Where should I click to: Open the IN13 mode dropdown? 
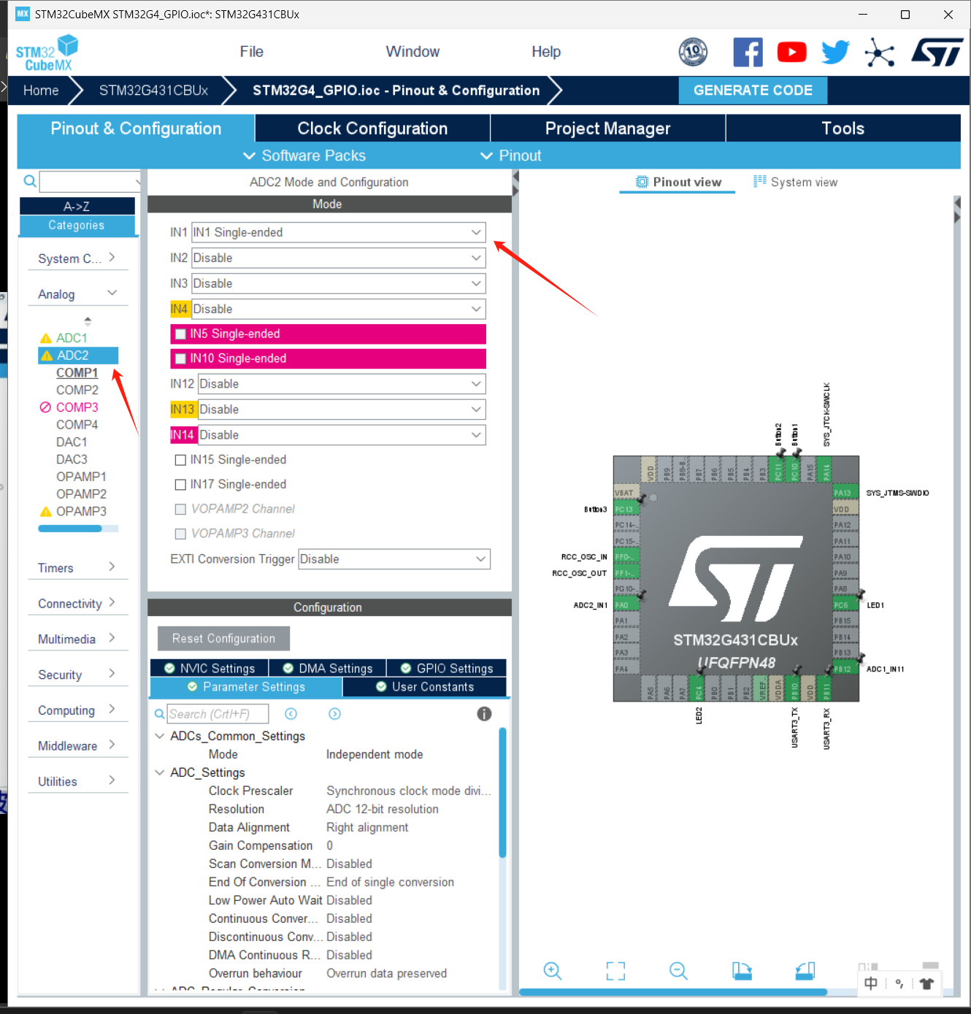(342, 410)
